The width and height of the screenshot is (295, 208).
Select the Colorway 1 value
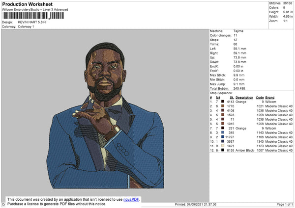coord(26,26)
